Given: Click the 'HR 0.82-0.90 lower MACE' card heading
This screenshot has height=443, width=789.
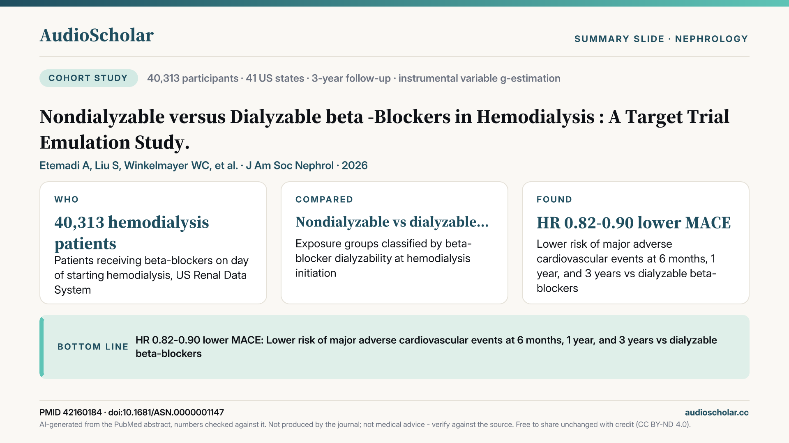Looking at the screenshot, I should tap(634, 223).
